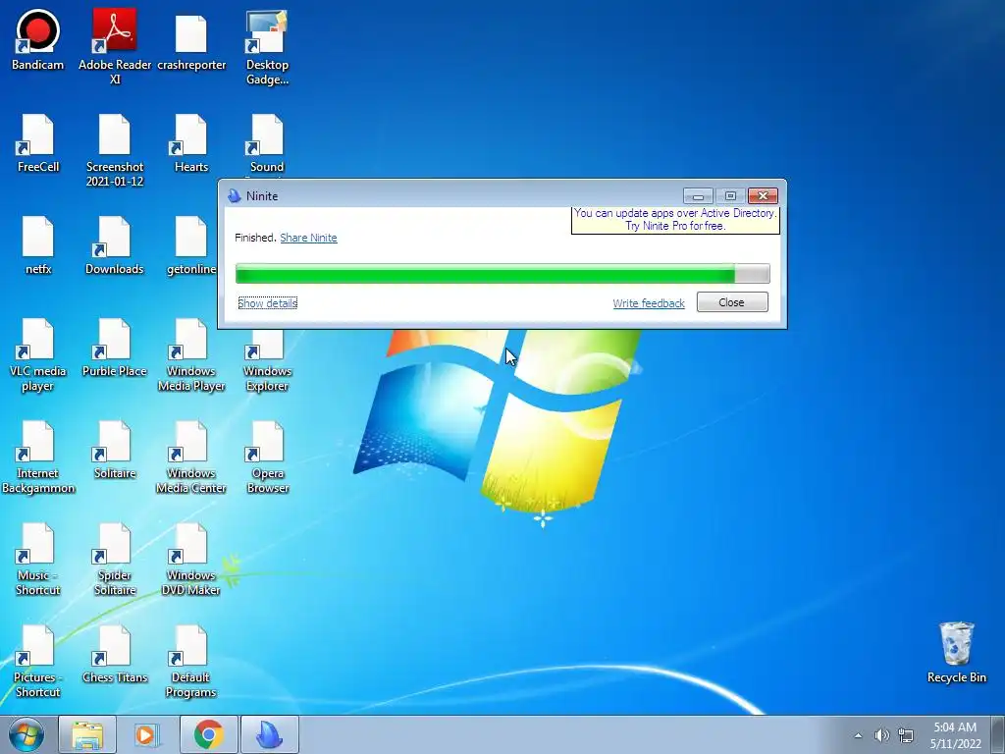Open the Write feedback link
Screen dimensions: 1005x754
pos(649,303)
